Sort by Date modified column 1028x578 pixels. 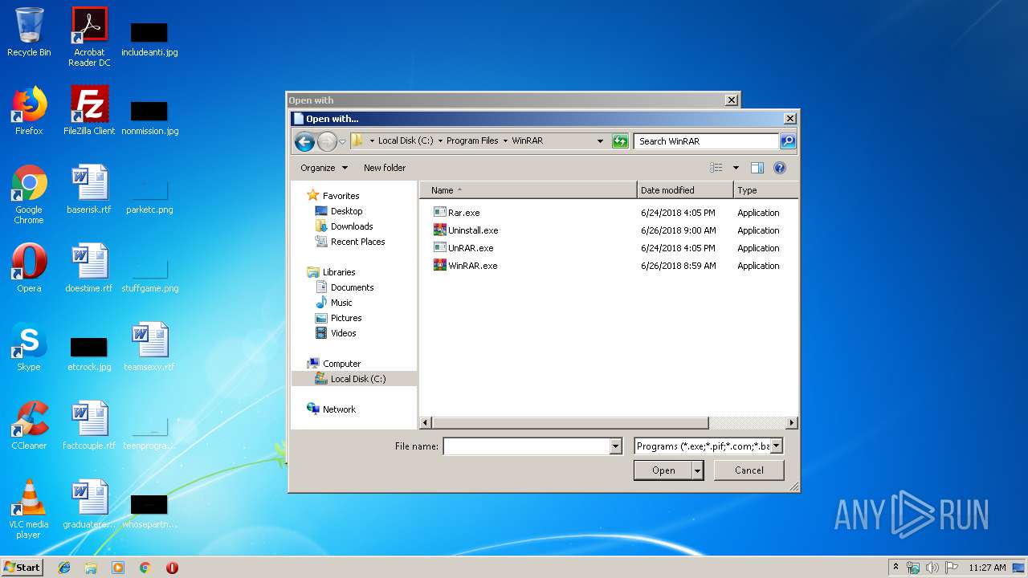(x=686, y=190)
